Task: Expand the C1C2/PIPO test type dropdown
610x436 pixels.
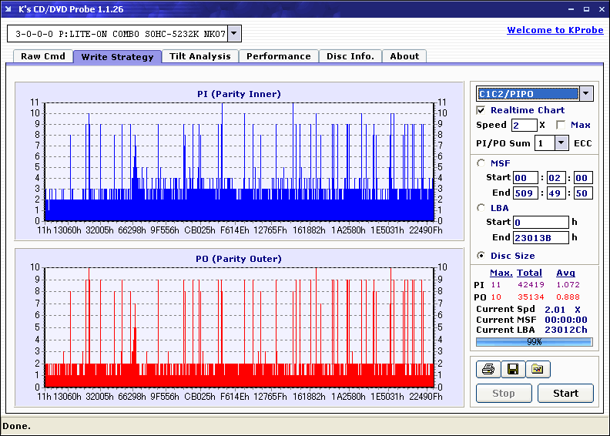Action: pyautogui.click(x=585, y=94)
